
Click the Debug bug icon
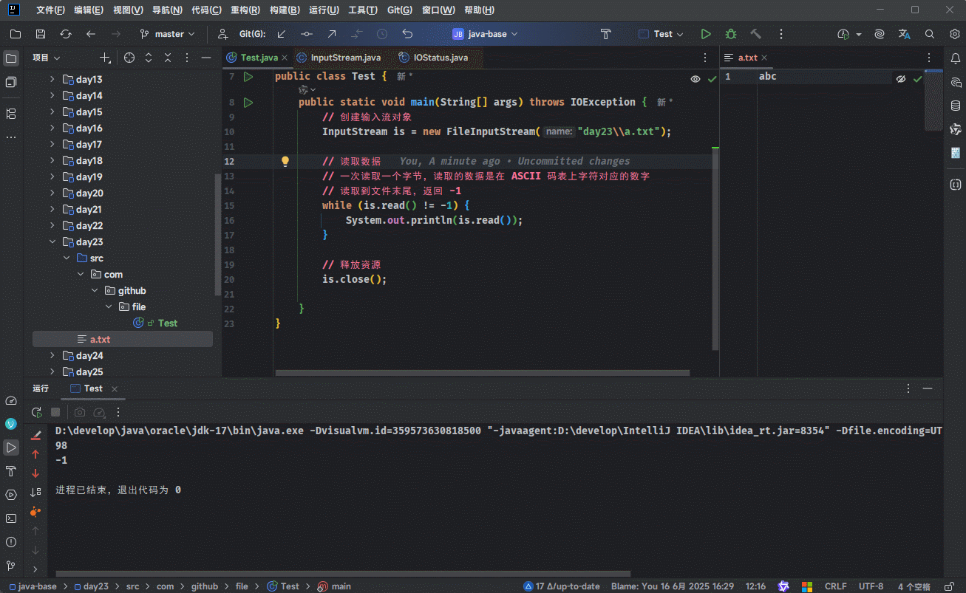coord(731,34)
